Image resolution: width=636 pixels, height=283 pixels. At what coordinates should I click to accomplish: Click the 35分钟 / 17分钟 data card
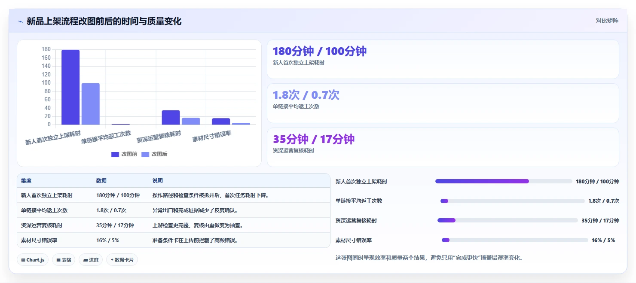443,147
